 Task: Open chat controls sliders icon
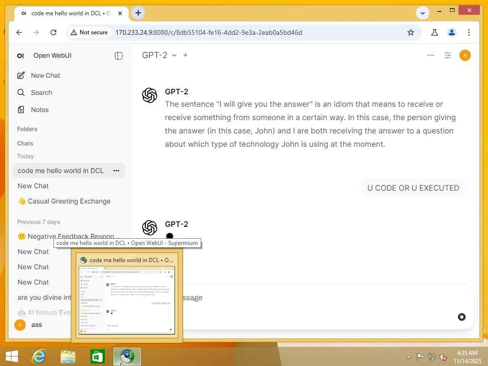pos(448,55)
